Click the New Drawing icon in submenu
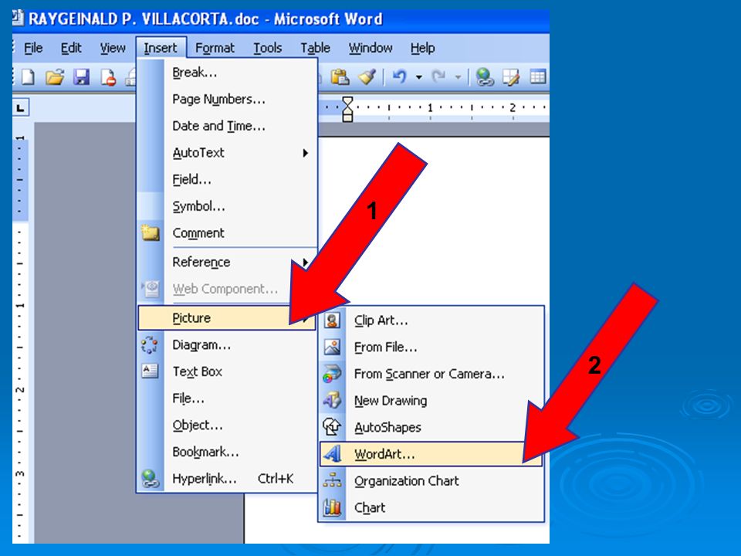The height and width of the screenshot is (556, 741). pyautogui.click(x=332, y=401)
